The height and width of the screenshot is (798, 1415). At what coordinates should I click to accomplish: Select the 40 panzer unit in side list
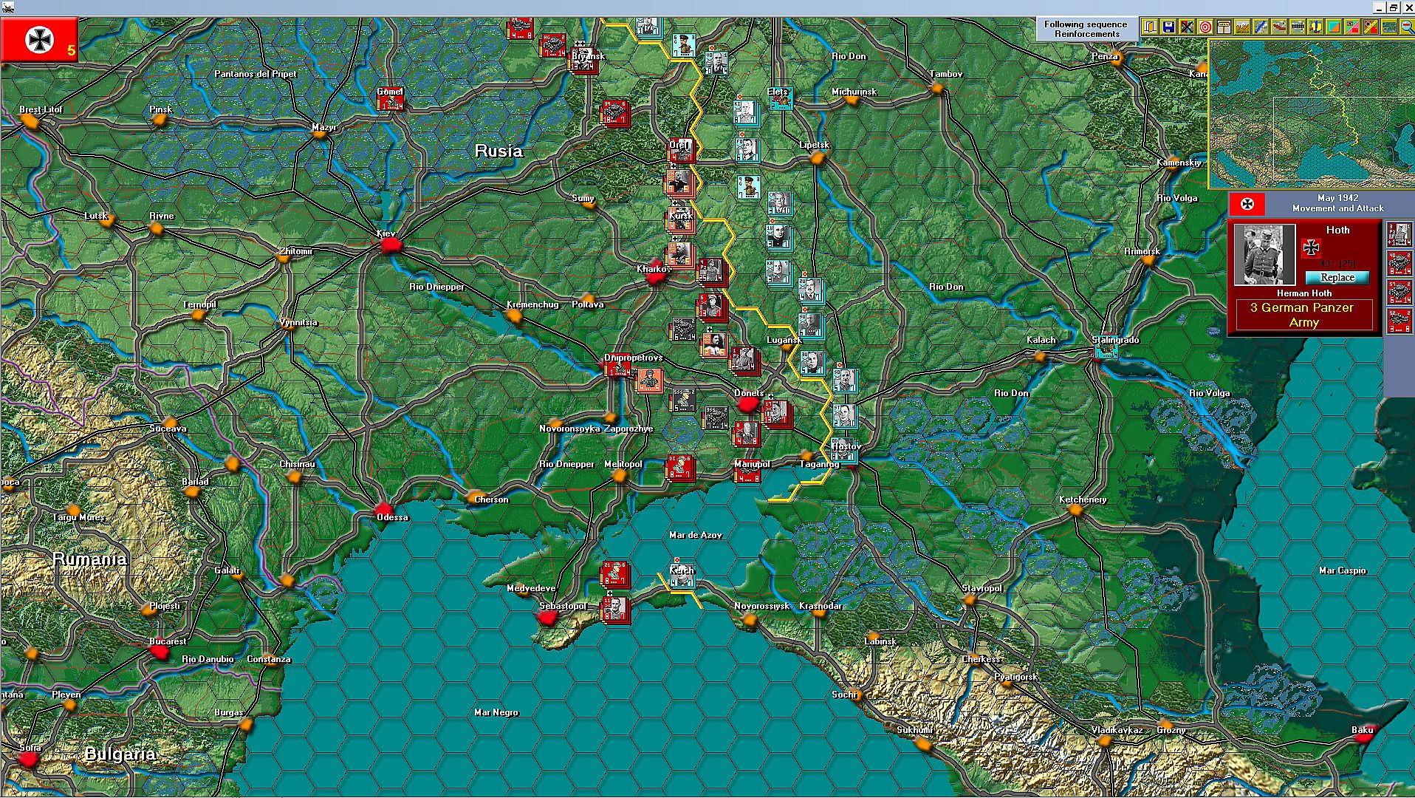coord(1399,262)
